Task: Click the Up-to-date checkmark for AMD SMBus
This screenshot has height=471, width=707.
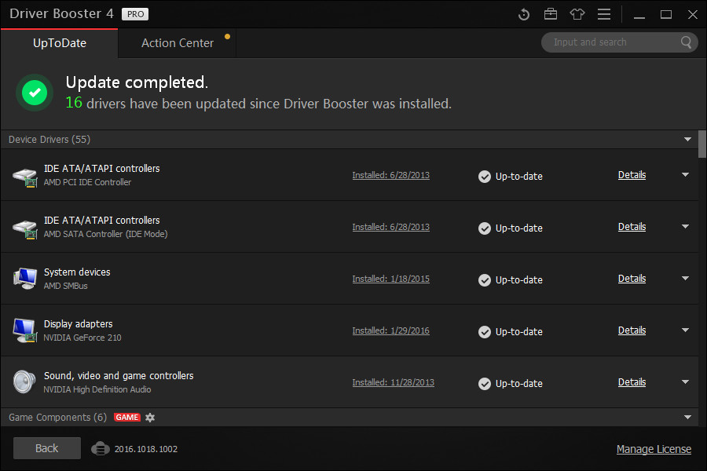Action: 484,279
